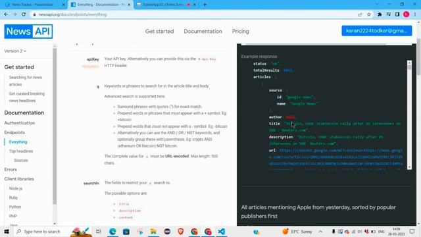Open the Windows Start menu

point(7,231)
